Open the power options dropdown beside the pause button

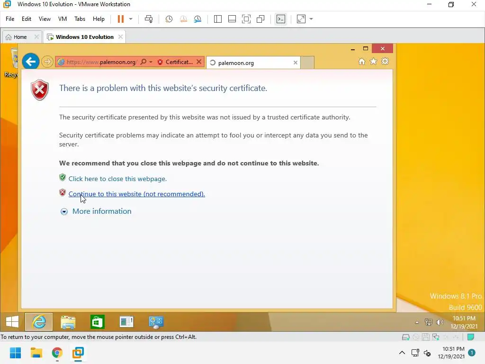[x=131, y=19]
